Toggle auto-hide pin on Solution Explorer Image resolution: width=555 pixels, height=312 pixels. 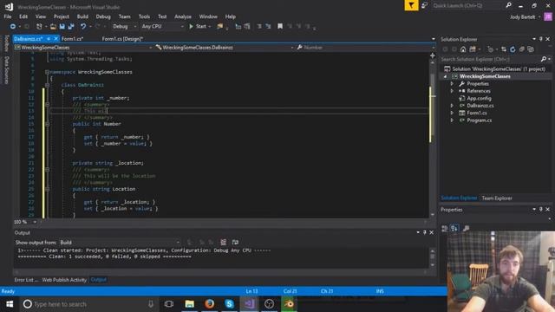tap(541, 39)
